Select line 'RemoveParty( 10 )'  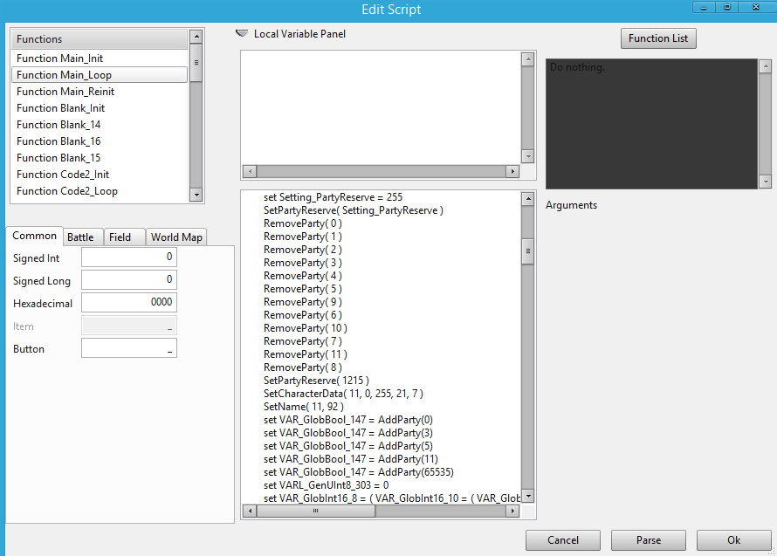click(306, 328)
